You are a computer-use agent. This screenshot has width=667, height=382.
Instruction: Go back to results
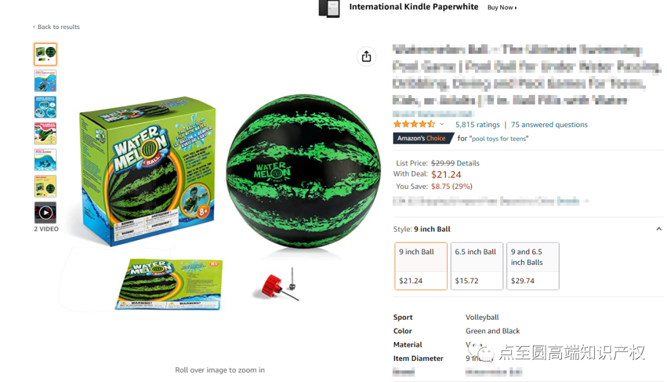[56, 27]
